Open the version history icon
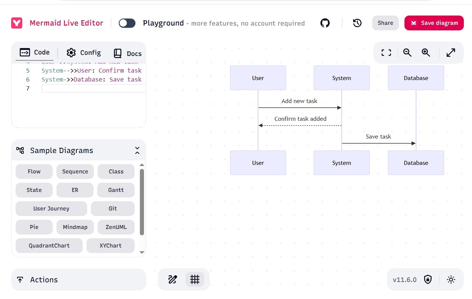Screen dimensions: 472x299 coord(357,23)
